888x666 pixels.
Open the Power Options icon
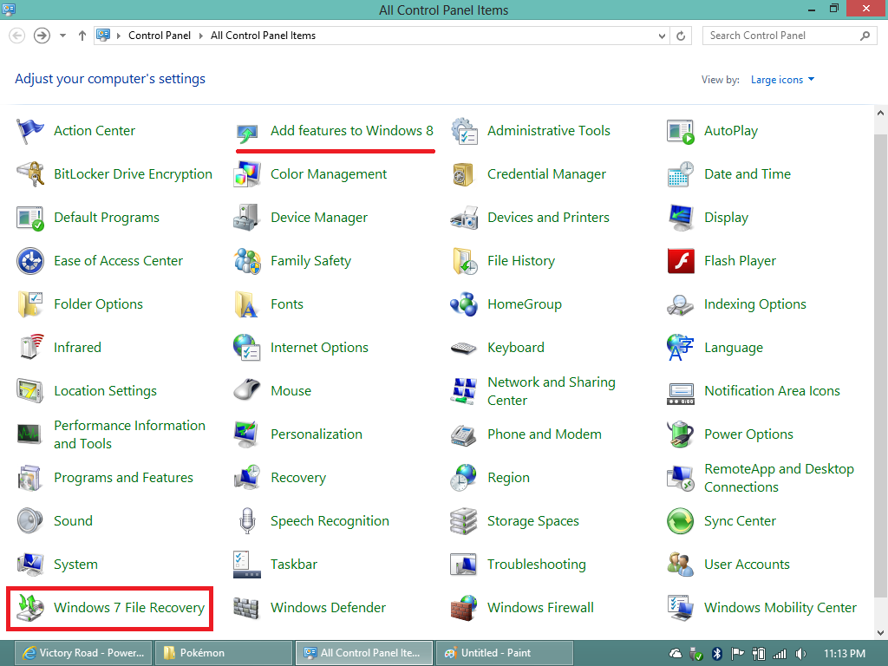tap(681, 434)
